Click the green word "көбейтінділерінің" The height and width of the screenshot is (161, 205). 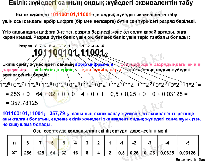(54, 70)
